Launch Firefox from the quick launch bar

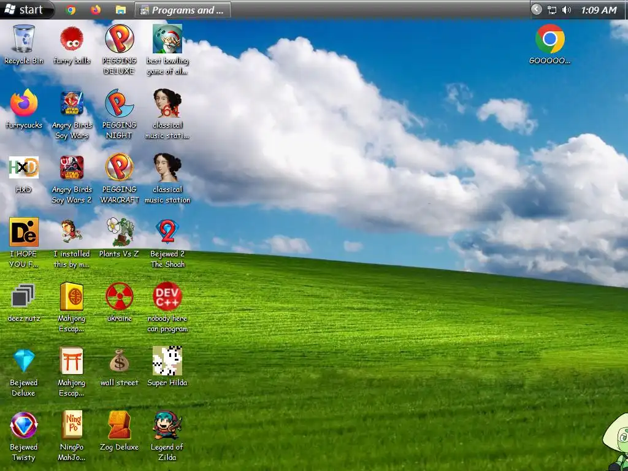pyautogui.click(x=96, y=10)
